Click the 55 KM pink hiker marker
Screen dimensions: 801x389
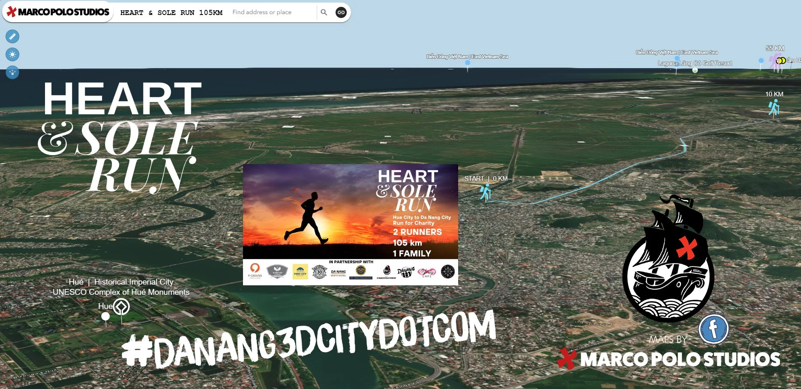[774, 62]
